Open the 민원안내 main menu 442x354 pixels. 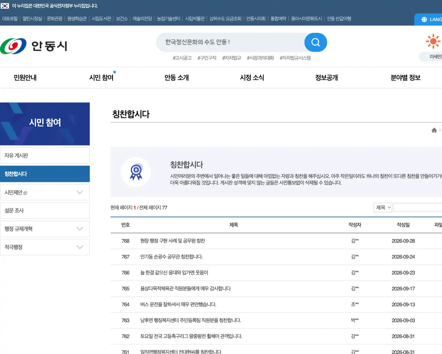point(25,78)
